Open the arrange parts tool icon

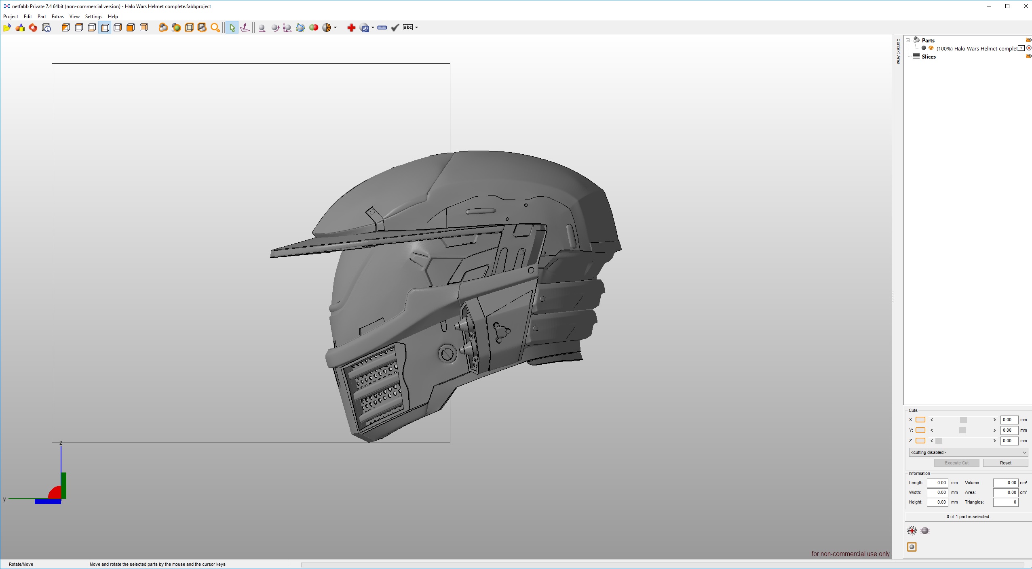(300, 27)
